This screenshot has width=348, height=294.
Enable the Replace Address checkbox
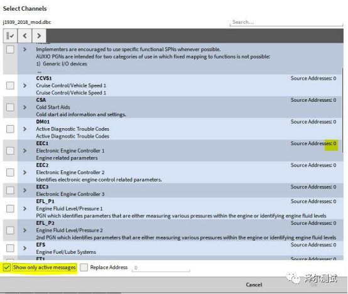84,268
